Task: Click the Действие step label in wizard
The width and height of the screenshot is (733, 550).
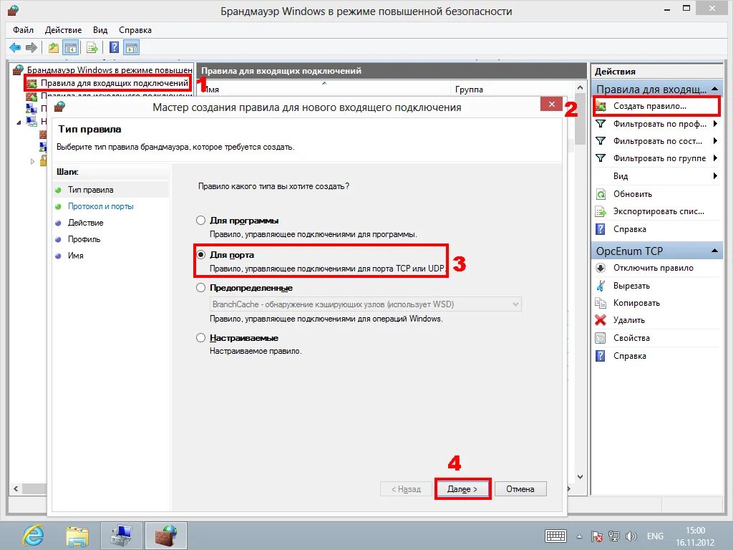Action: (86, 223)
